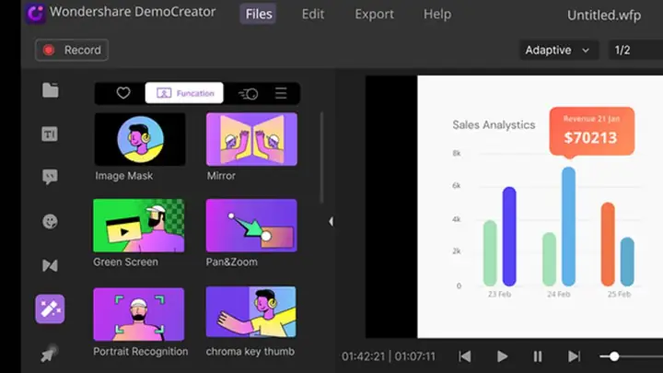Image resolution: width=663 pixels, height=373 pixels.
Task: Collapse the effects panel with arrow handle
Action: click(x=331, y=221)
